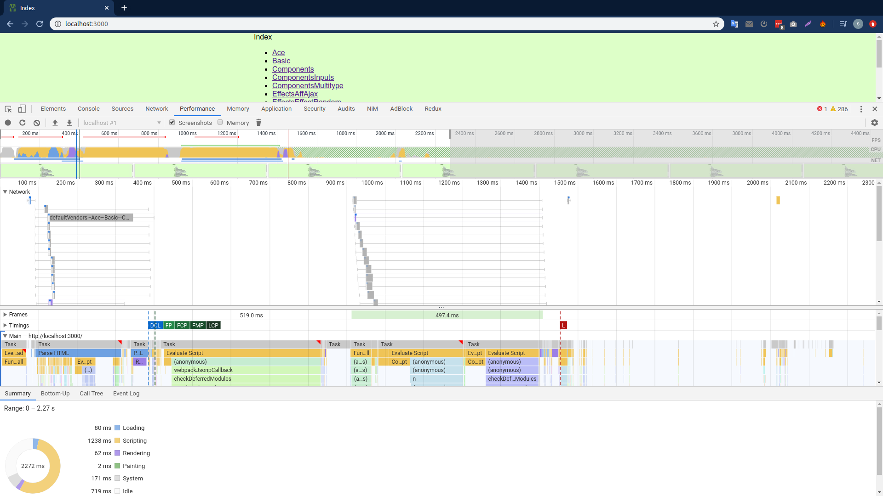Expand the Frames track
Viewport: 883px width, 496px height.
click(x=5, y=315)
